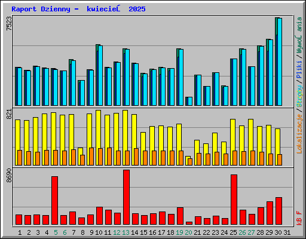Select the yellow bar for day 8
Screen dimensions: 306x239
click(x=80, y=157)
